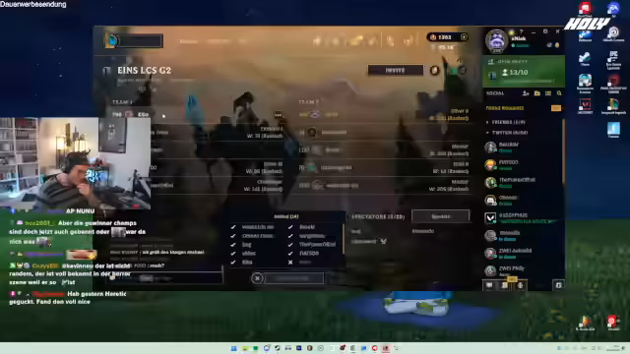This screenshot has height=354, width=630.
Task: Click the checkmark next to FAT500 invite
Action: (290, 254)
